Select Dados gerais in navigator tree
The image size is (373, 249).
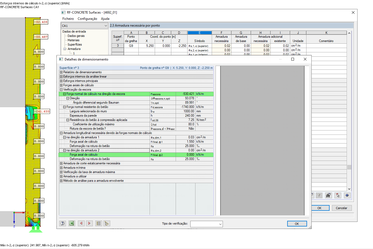coord(76,36)
